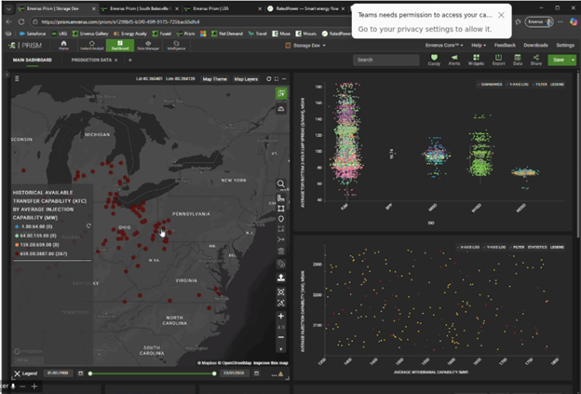Open the Enverus Core dropdown
Screen dimensions: 581x394
point(444,46)
